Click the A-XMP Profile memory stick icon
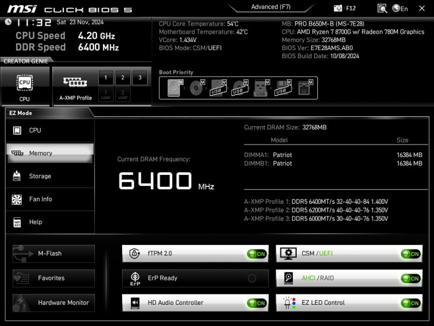Image resolution: width=434 pixels, height=326 pixels. [x=75, y=82]
